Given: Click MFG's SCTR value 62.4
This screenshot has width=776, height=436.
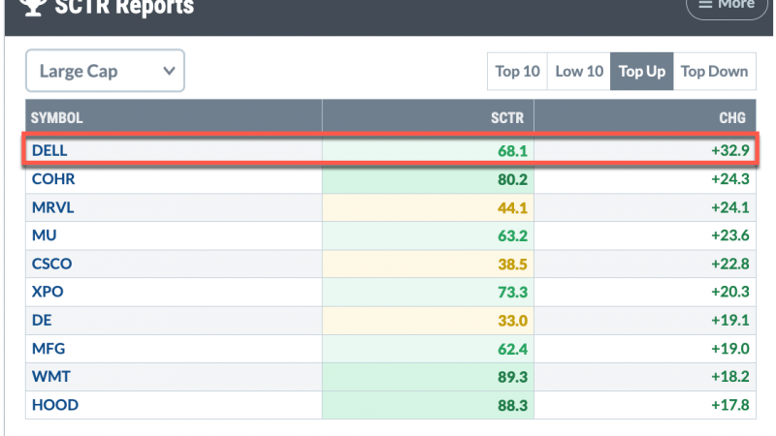Looking at the screenshot, I should pos(513,349).
